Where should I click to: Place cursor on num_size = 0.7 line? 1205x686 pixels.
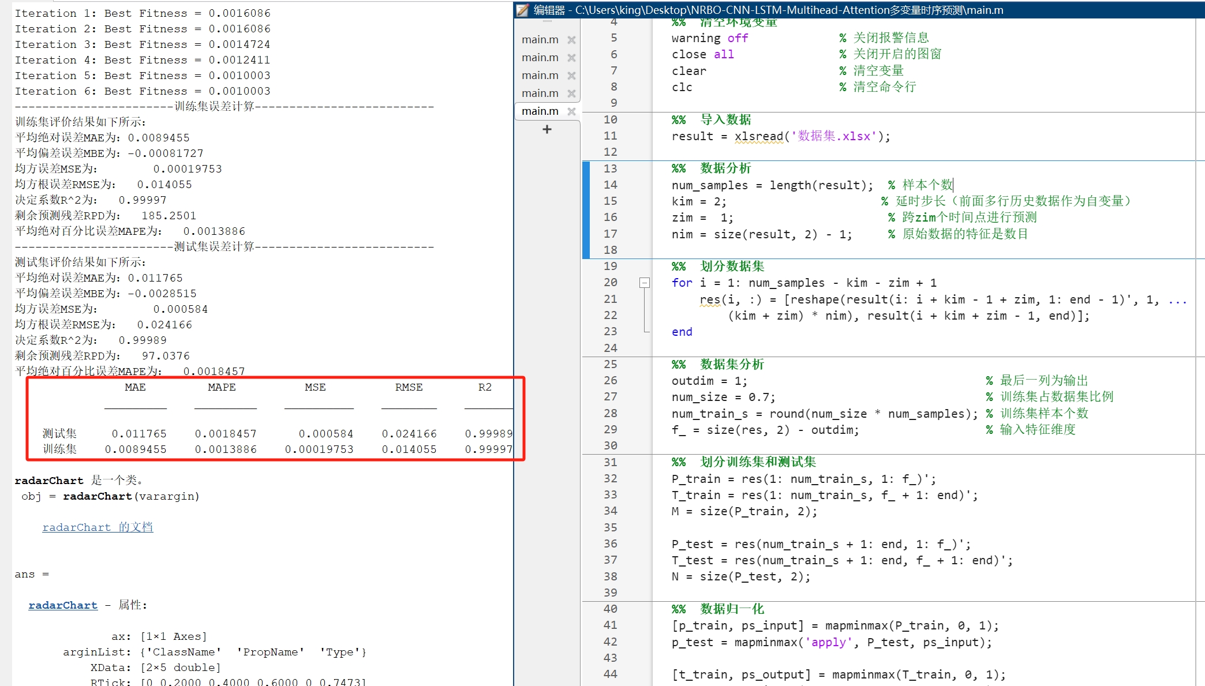723,397
